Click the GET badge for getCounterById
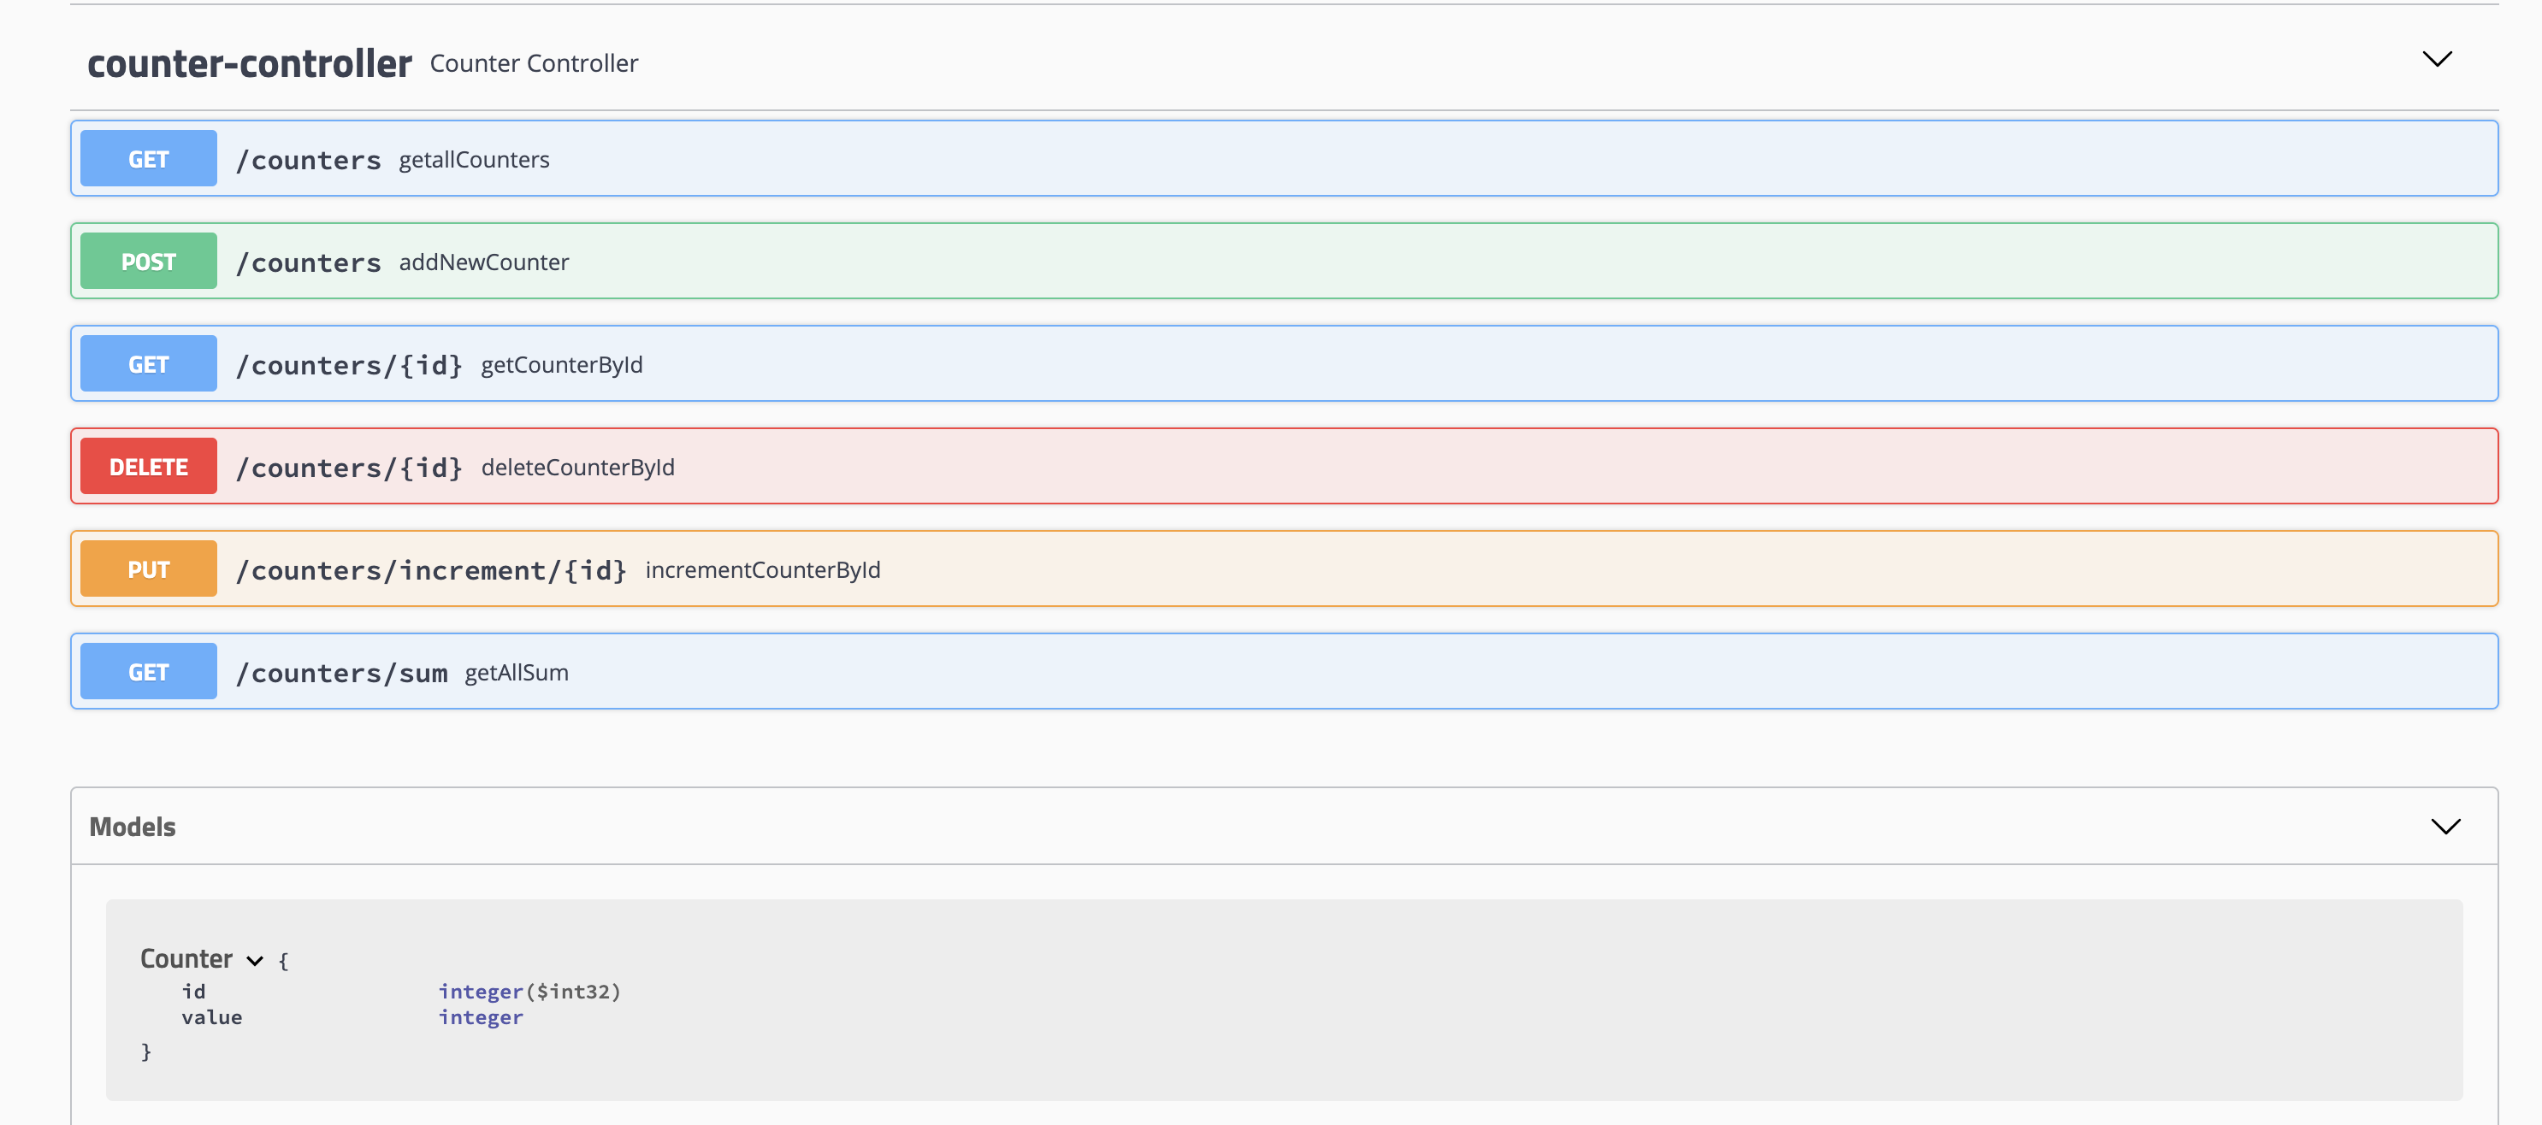2542x1125 pixels. pos(148,364)
